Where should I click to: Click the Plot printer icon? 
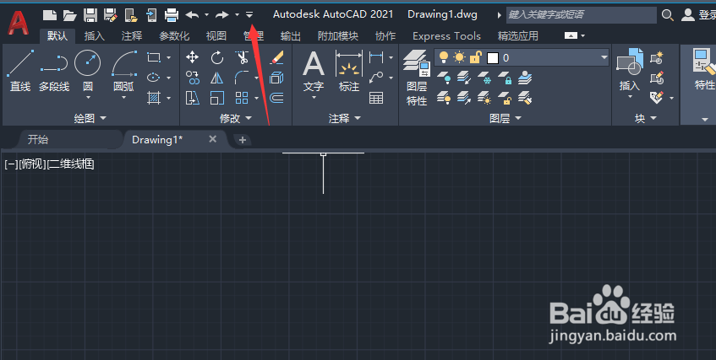point(172,15)
